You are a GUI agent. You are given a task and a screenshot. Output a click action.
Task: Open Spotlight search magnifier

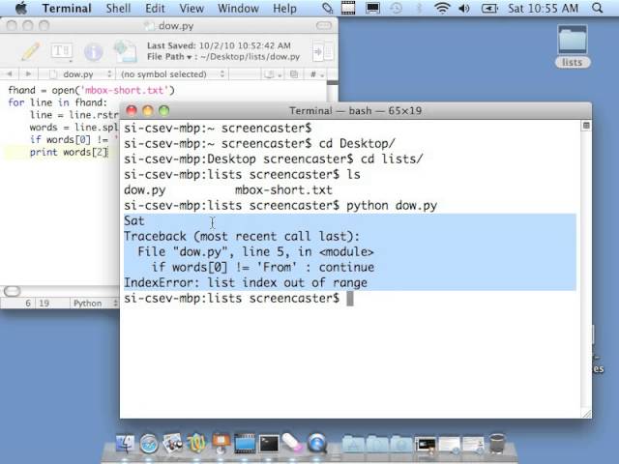click(598, 8)
